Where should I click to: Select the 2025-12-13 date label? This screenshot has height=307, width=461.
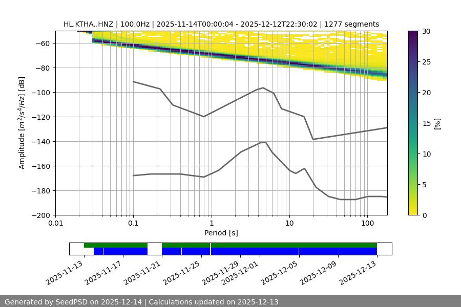coord(359,273)
